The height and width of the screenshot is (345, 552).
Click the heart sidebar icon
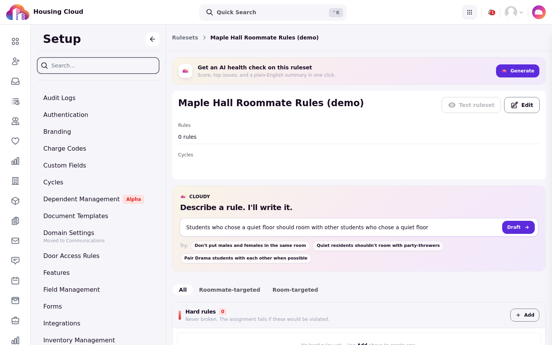pyautogui.click(x=15, y=141)
